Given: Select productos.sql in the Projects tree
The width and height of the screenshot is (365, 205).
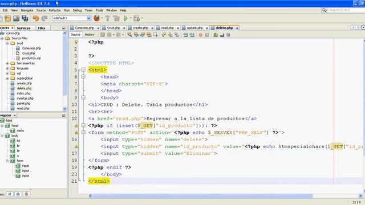Looking at the screenshot, I should 31,58.
